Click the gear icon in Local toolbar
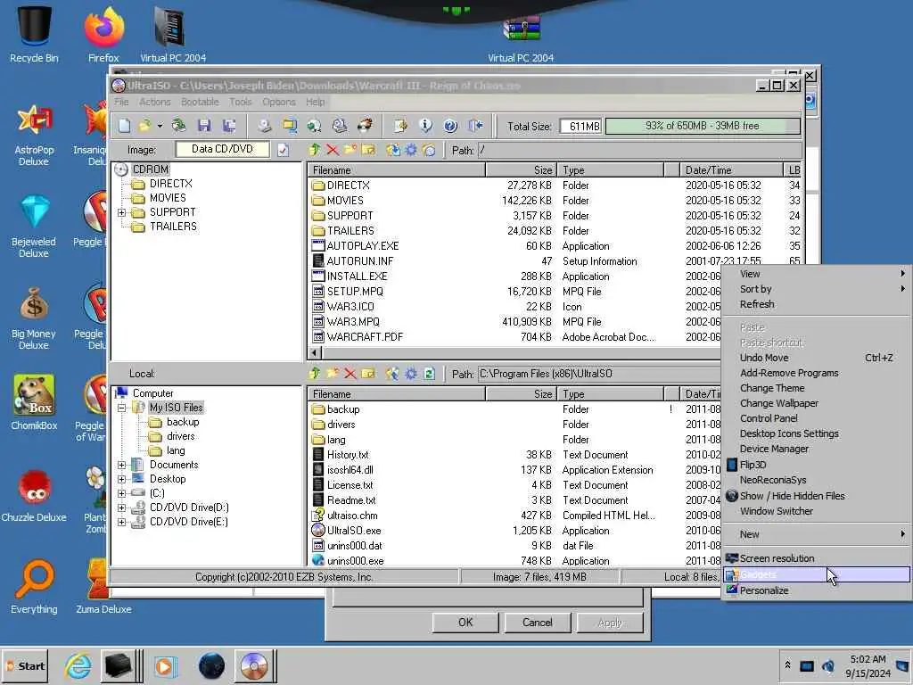Viewport: 913px width, 685px height. point(411,374)
